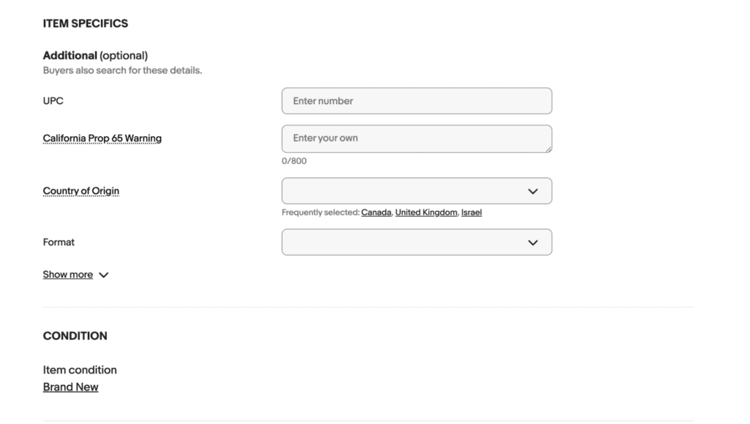Click the Item condition label
This screenshot has height=424, width=750.
(80, 370)
